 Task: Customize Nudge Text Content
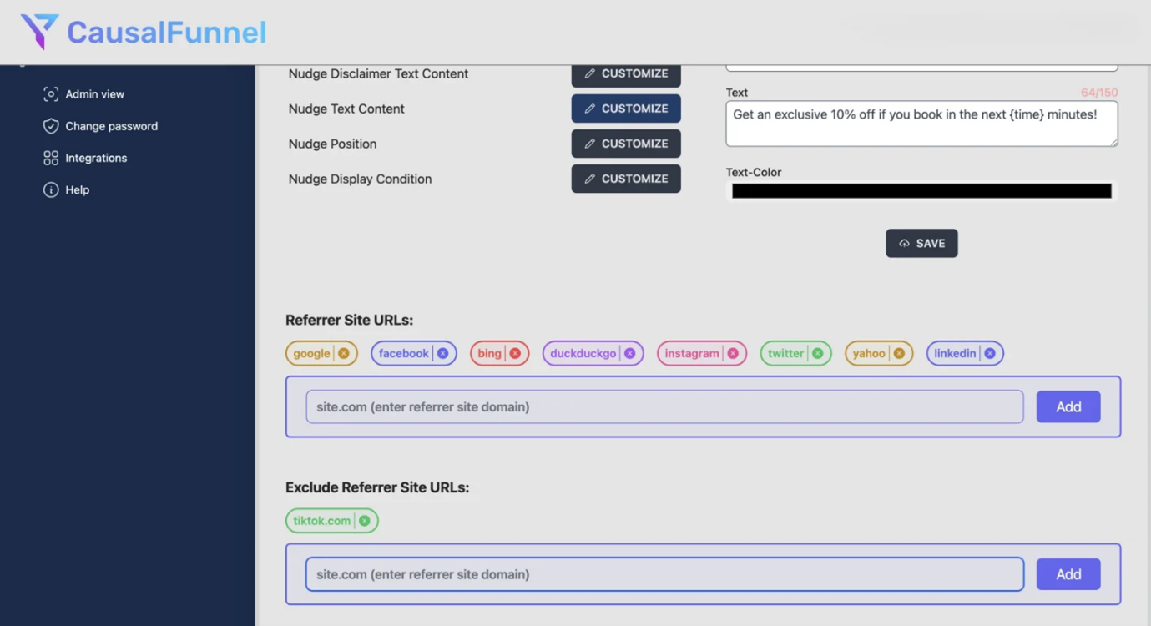click(626, 109)
